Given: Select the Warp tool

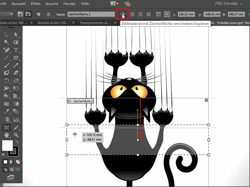Looking at the screenshot, I should (7, 88).
